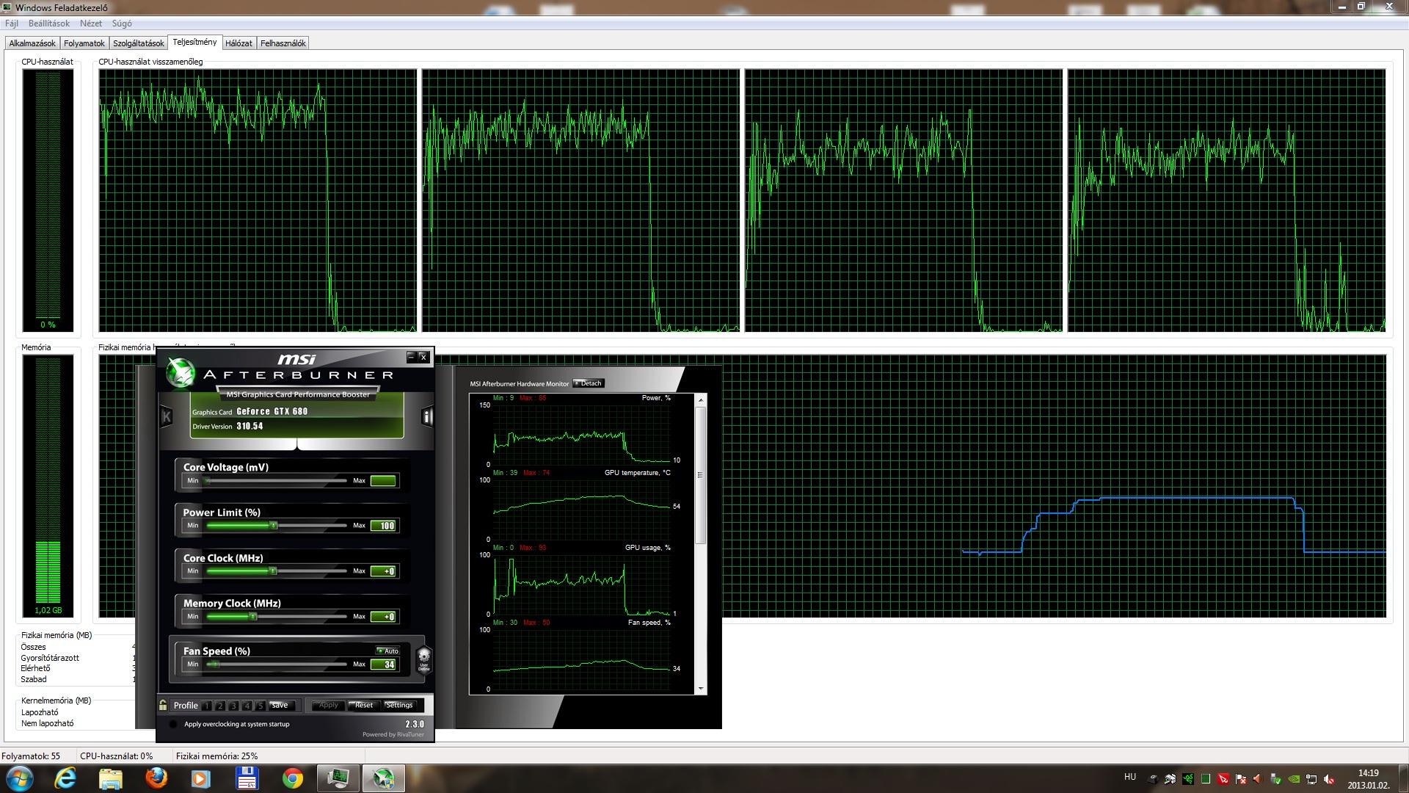1409x793 pixels.
Task: Click hardware monitor scrollbar down arrow
Action: point(701,689)
